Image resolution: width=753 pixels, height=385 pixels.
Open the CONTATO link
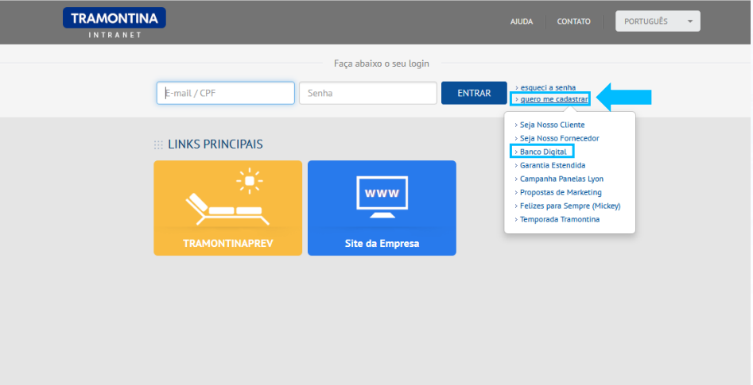click(573, 21)
